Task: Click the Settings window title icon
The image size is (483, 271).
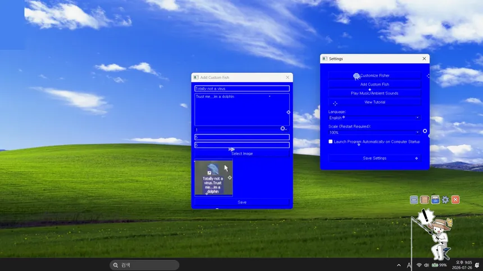Action: [x=325, y=58]
